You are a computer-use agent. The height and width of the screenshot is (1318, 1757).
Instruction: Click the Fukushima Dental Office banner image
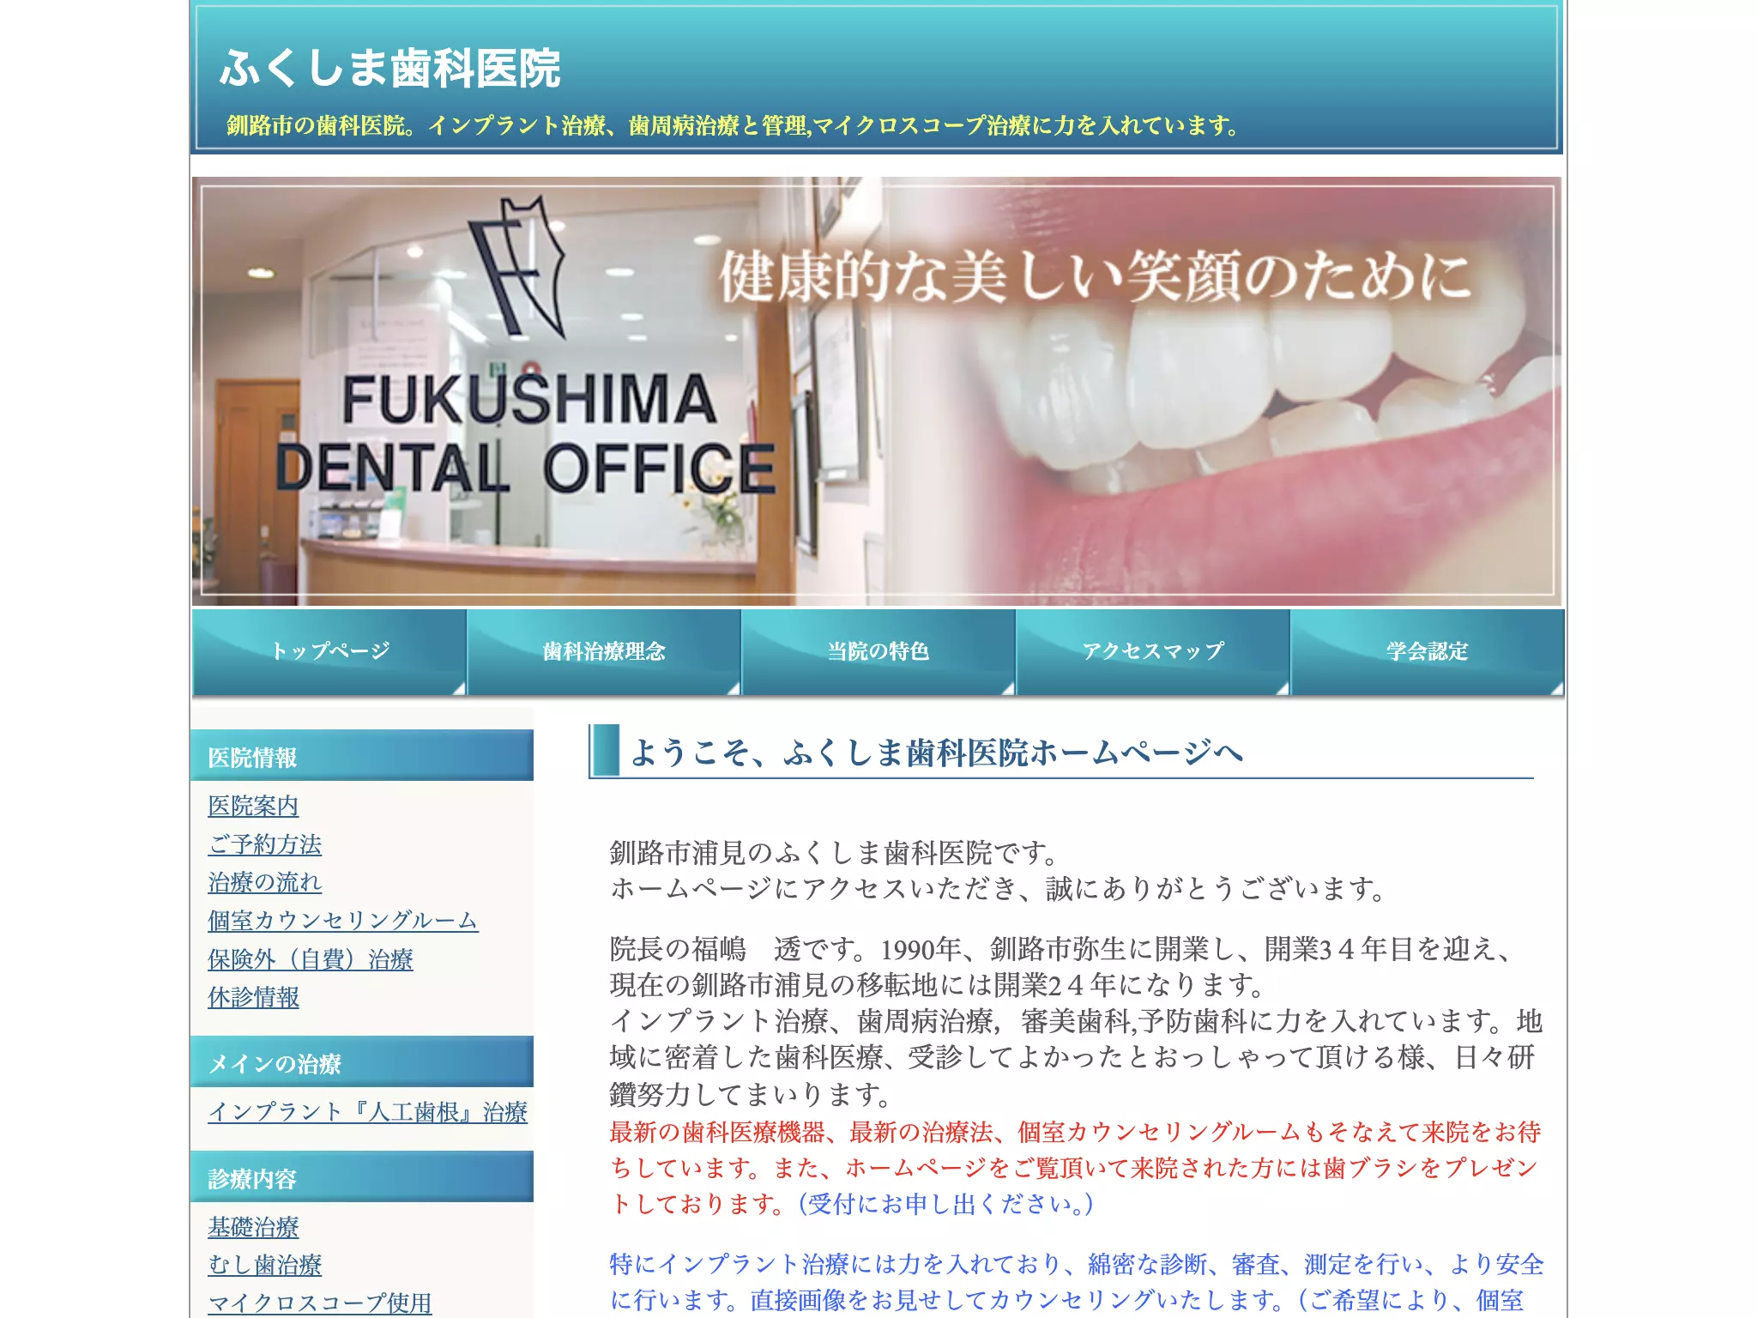click(877, 391)
